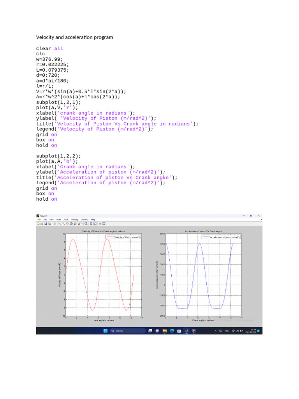Screen dimensions: 299x399
Task: Open the volume control in system tray
Action: click(237, 331)
